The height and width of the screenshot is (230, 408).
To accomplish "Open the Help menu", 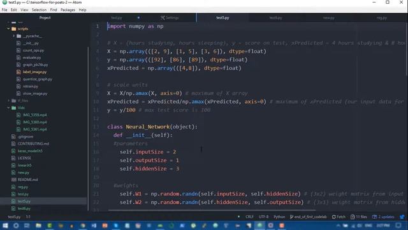I will 82,10.
